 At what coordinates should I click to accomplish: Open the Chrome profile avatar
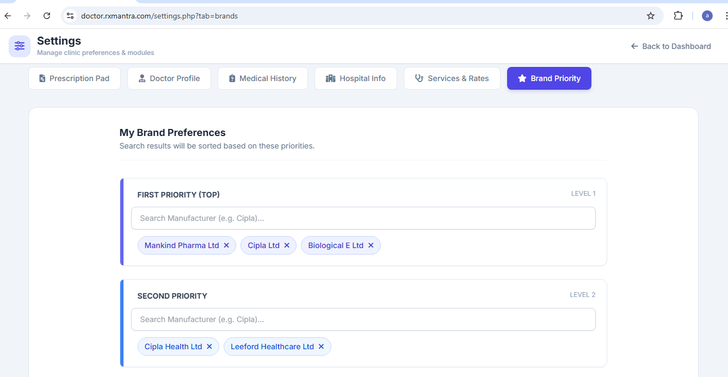707,16
